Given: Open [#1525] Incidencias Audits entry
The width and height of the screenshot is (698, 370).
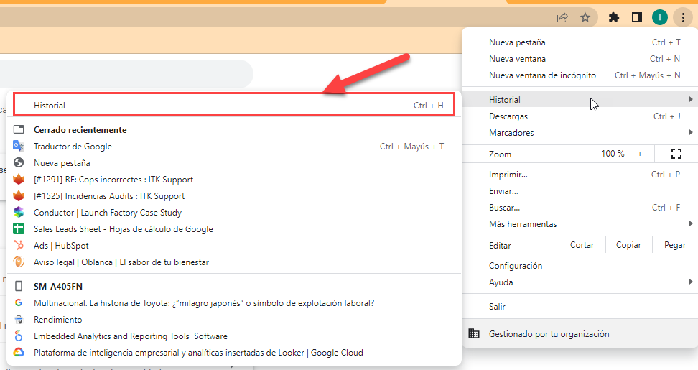Looking at the screenshot, I should coord(234,195).
